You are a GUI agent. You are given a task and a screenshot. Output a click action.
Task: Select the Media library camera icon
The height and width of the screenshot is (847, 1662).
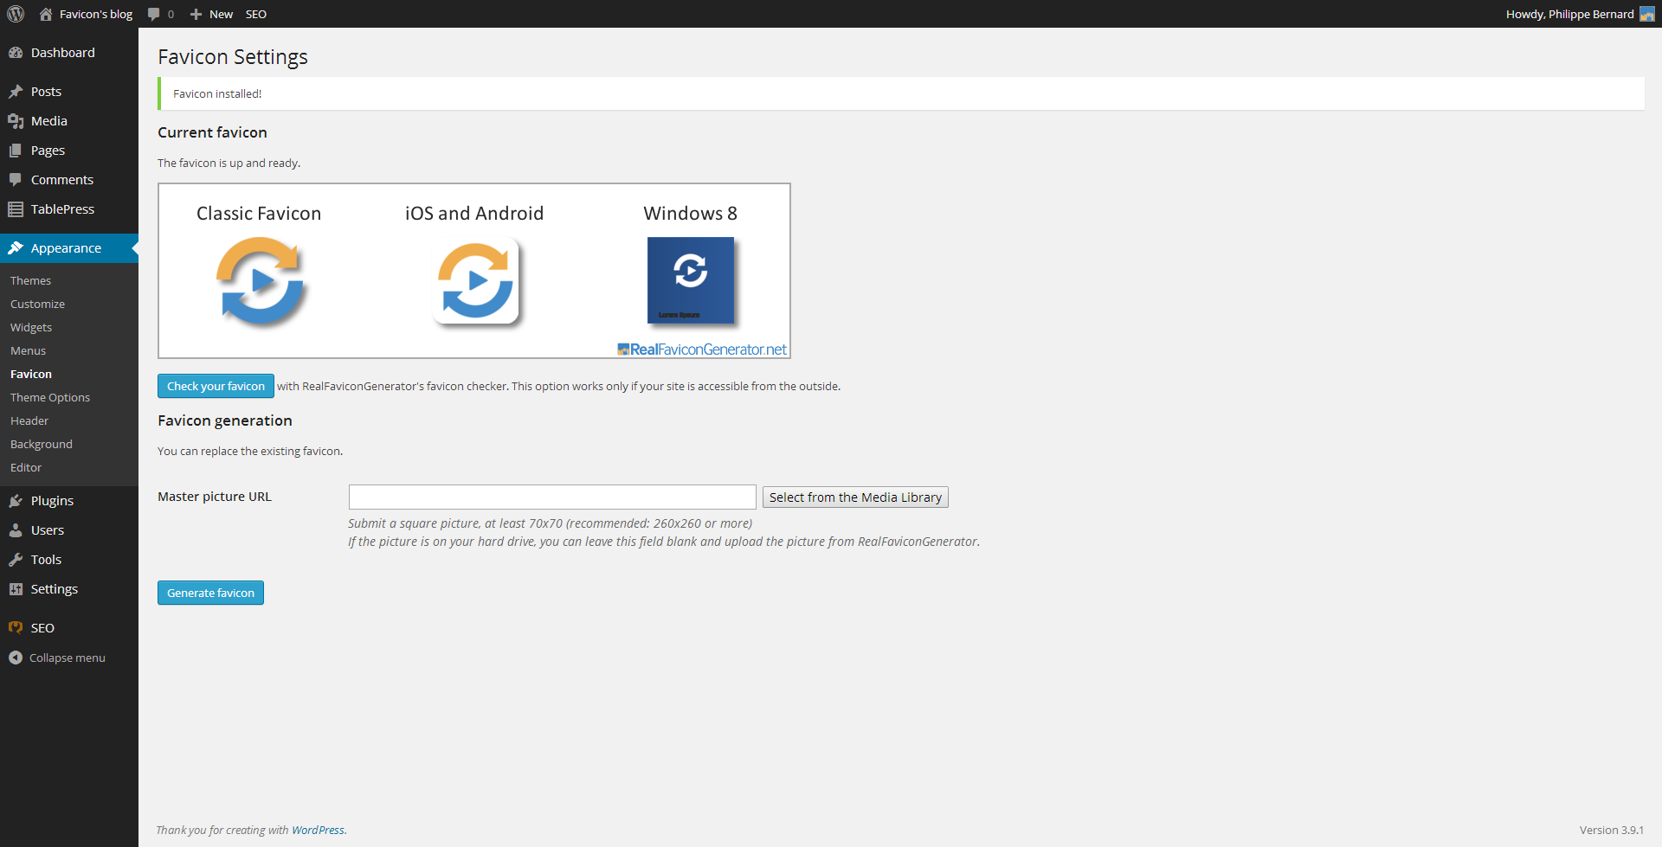tap(16, 120)
